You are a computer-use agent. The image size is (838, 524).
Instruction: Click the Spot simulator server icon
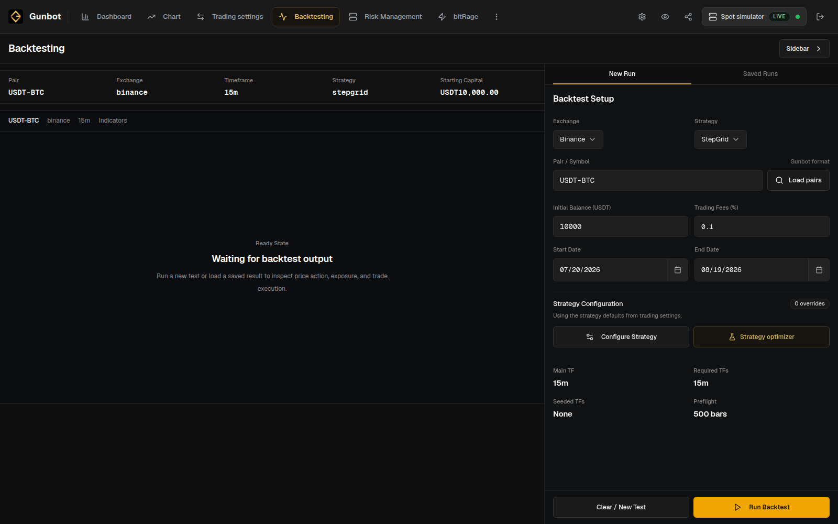(x=713, y=17)
